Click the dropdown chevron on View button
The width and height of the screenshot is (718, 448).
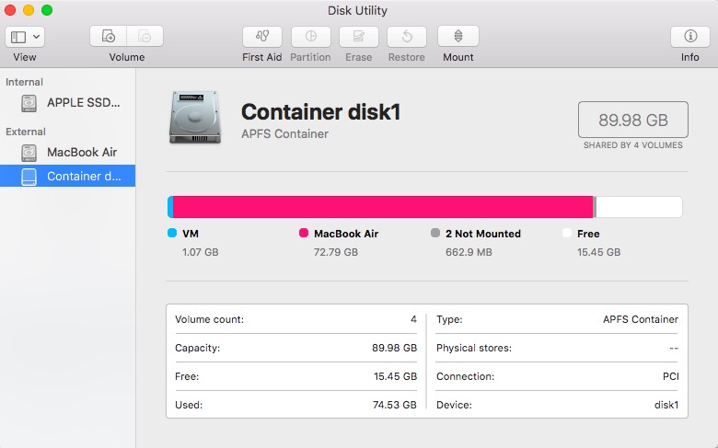(x=36, y=37)
